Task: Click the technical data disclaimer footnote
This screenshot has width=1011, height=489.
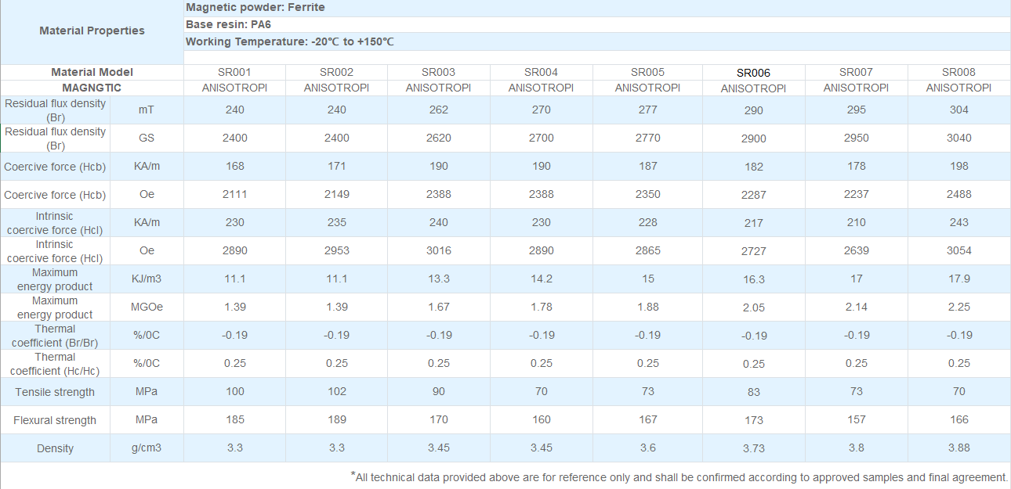Action: coord(679,476)
